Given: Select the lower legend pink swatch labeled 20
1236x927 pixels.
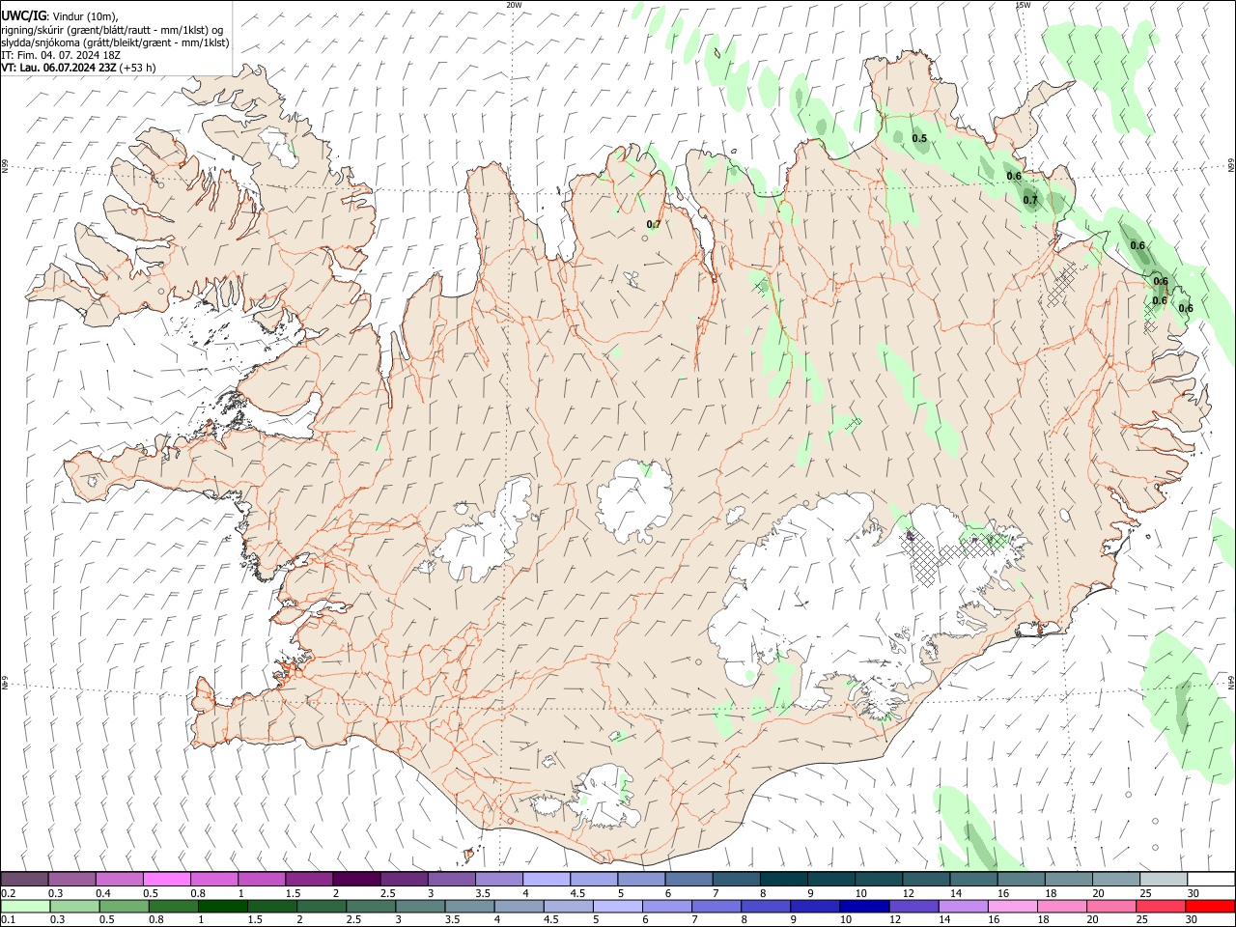Looking at the screenshot, I should coord(1112,907).
